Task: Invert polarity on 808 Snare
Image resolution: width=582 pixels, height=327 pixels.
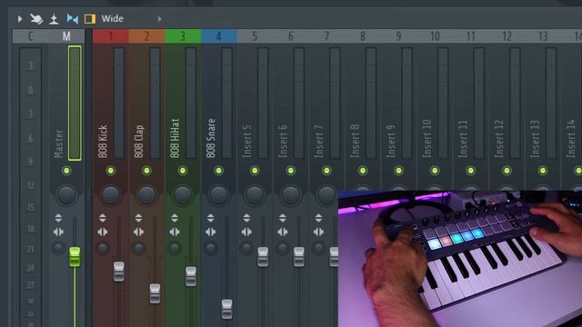Action: (210, 218)
